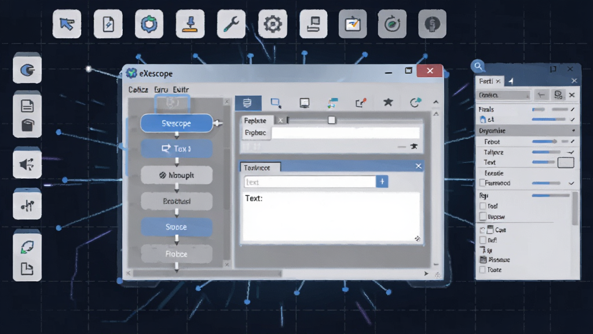Click the colored layers icon in eXescope toolbar

(332, 103)
